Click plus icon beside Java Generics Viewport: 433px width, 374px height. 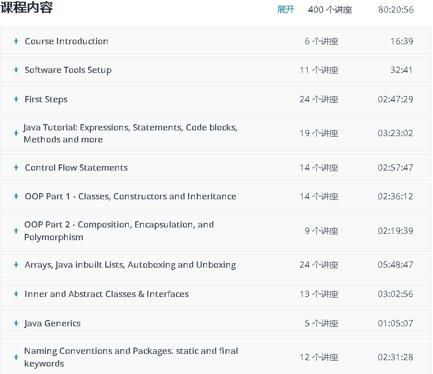coord(16,323)
